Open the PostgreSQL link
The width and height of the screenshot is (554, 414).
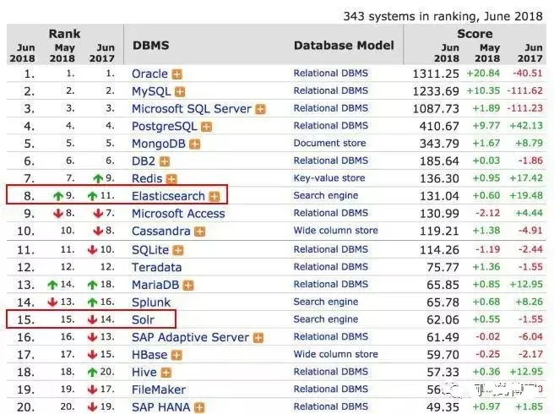[x=165, y=127]
